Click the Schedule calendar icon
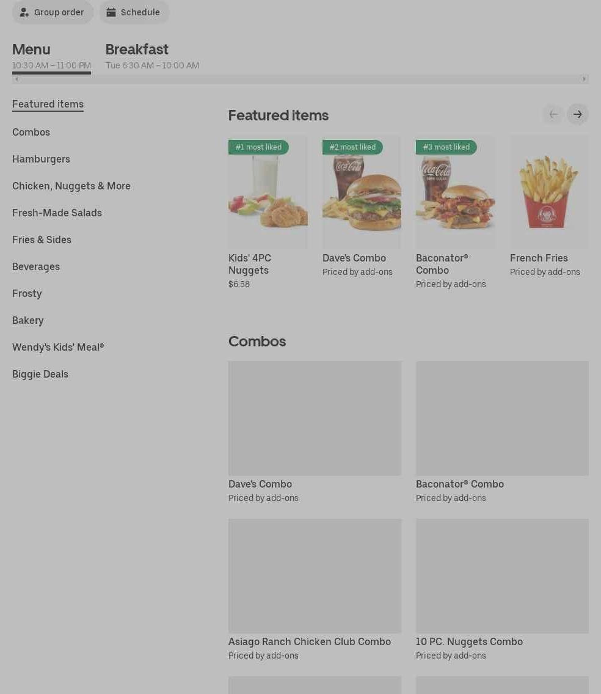The height and width of the screenshot is (694, 601). pyautogui.click(x=111, y=12)
